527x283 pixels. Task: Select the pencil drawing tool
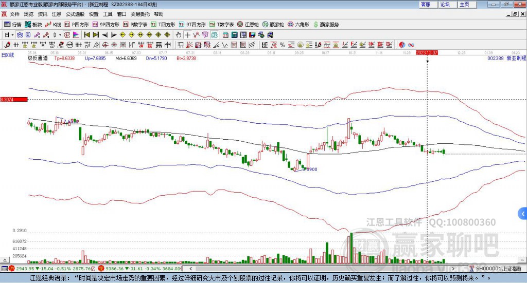click(7, 45)
